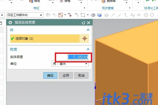Open the 仅在工作部件内 selection scope dropdown

tap(25, 15)
